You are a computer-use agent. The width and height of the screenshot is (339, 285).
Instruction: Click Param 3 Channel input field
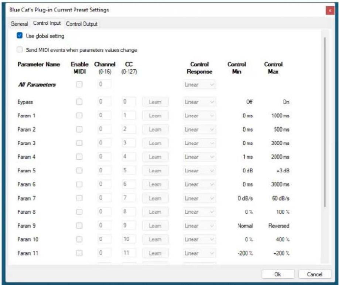click(x=105, y=143)
